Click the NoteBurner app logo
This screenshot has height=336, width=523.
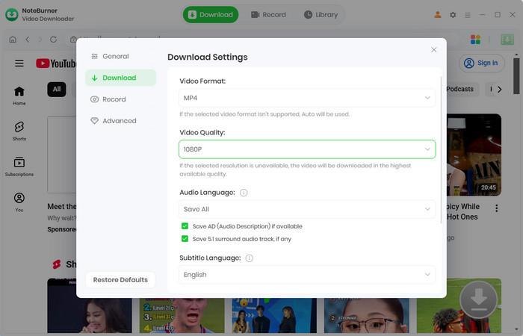12,15
